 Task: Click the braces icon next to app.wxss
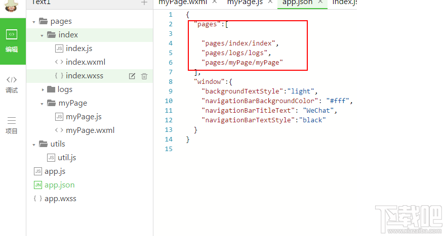tap(38, 198)
